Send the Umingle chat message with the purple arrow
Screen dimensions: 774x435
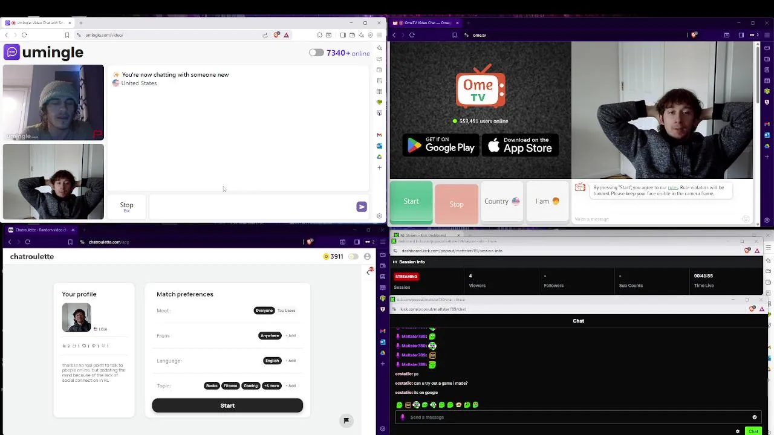362,207
